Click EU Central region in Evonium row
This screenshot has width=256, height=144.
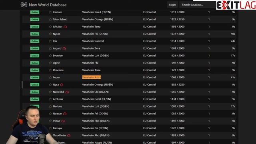point(149,56)
